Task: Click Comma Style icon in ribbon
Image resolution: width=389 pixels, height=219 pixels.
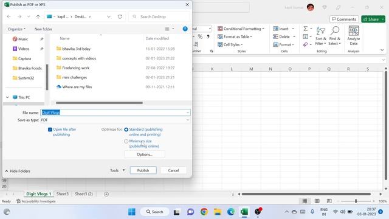Action: coord(208,36)
